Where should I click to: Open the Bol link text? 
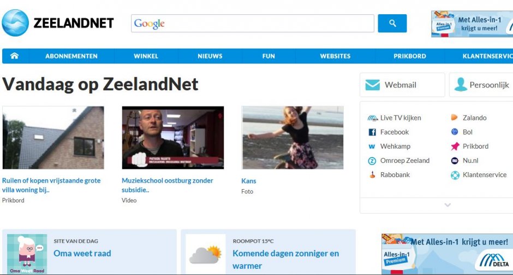coord(468,132)
